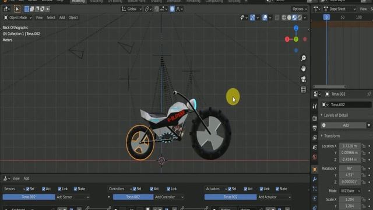Open the Options dropdown in viewport header
The width and height of the screenshot is (373, 210).
click(300, 9)
